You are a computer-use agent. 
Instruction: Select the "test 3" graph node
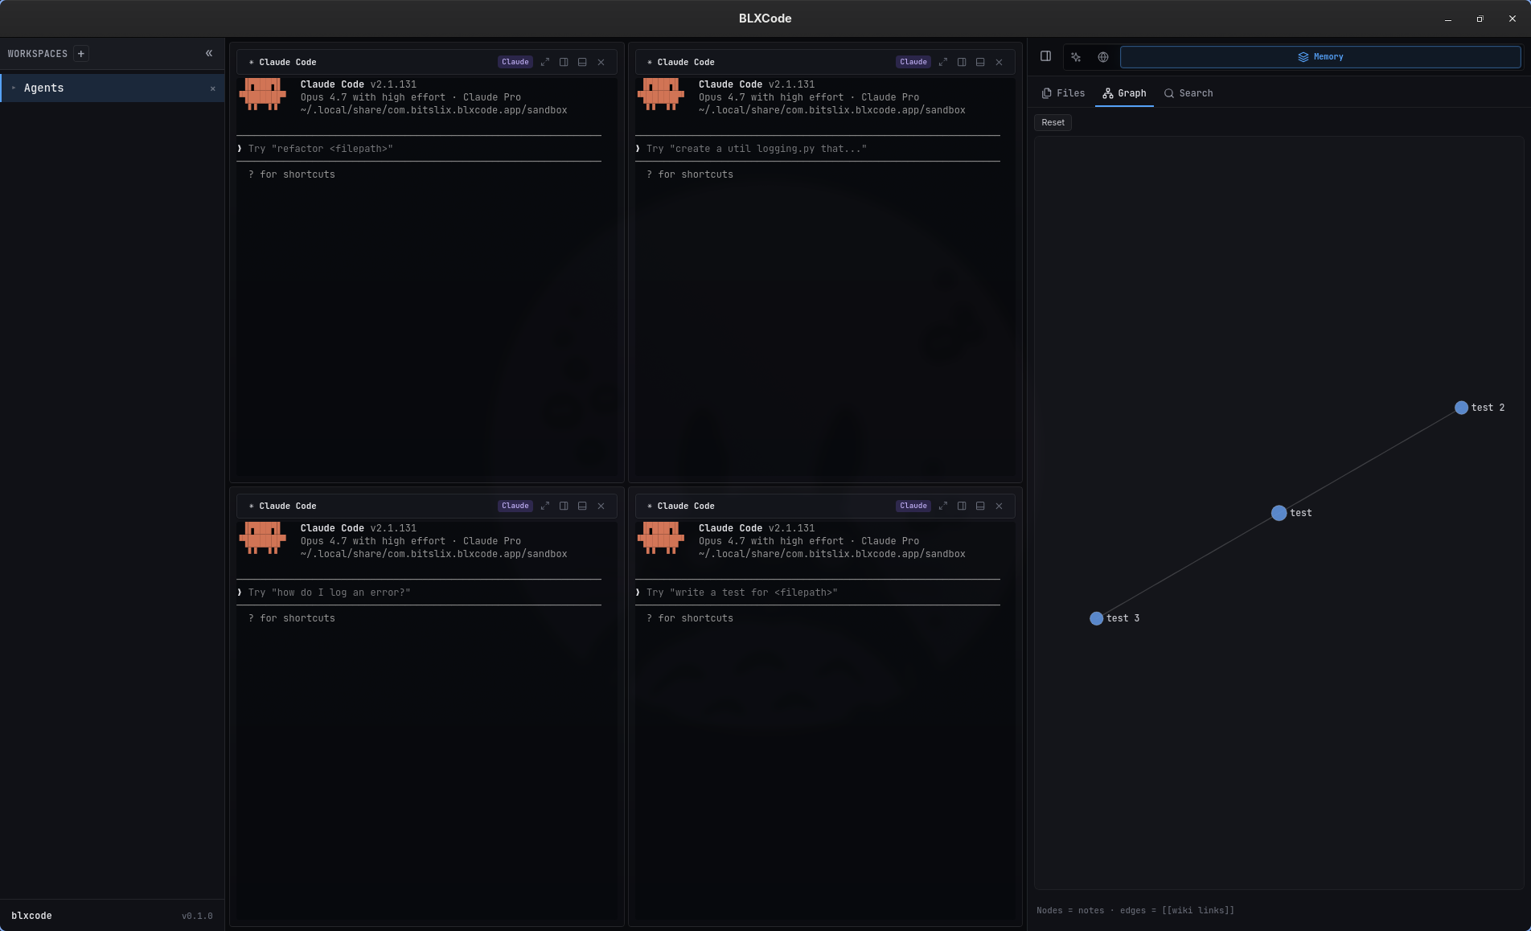(1096, 618)
